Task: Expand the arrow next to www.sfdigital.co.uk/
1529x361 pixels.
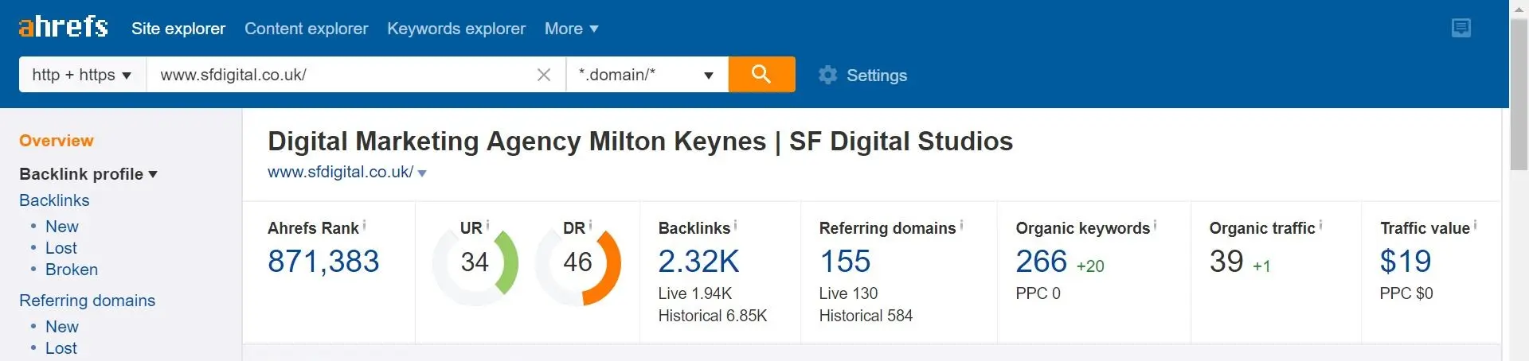Action: point(422,173)
